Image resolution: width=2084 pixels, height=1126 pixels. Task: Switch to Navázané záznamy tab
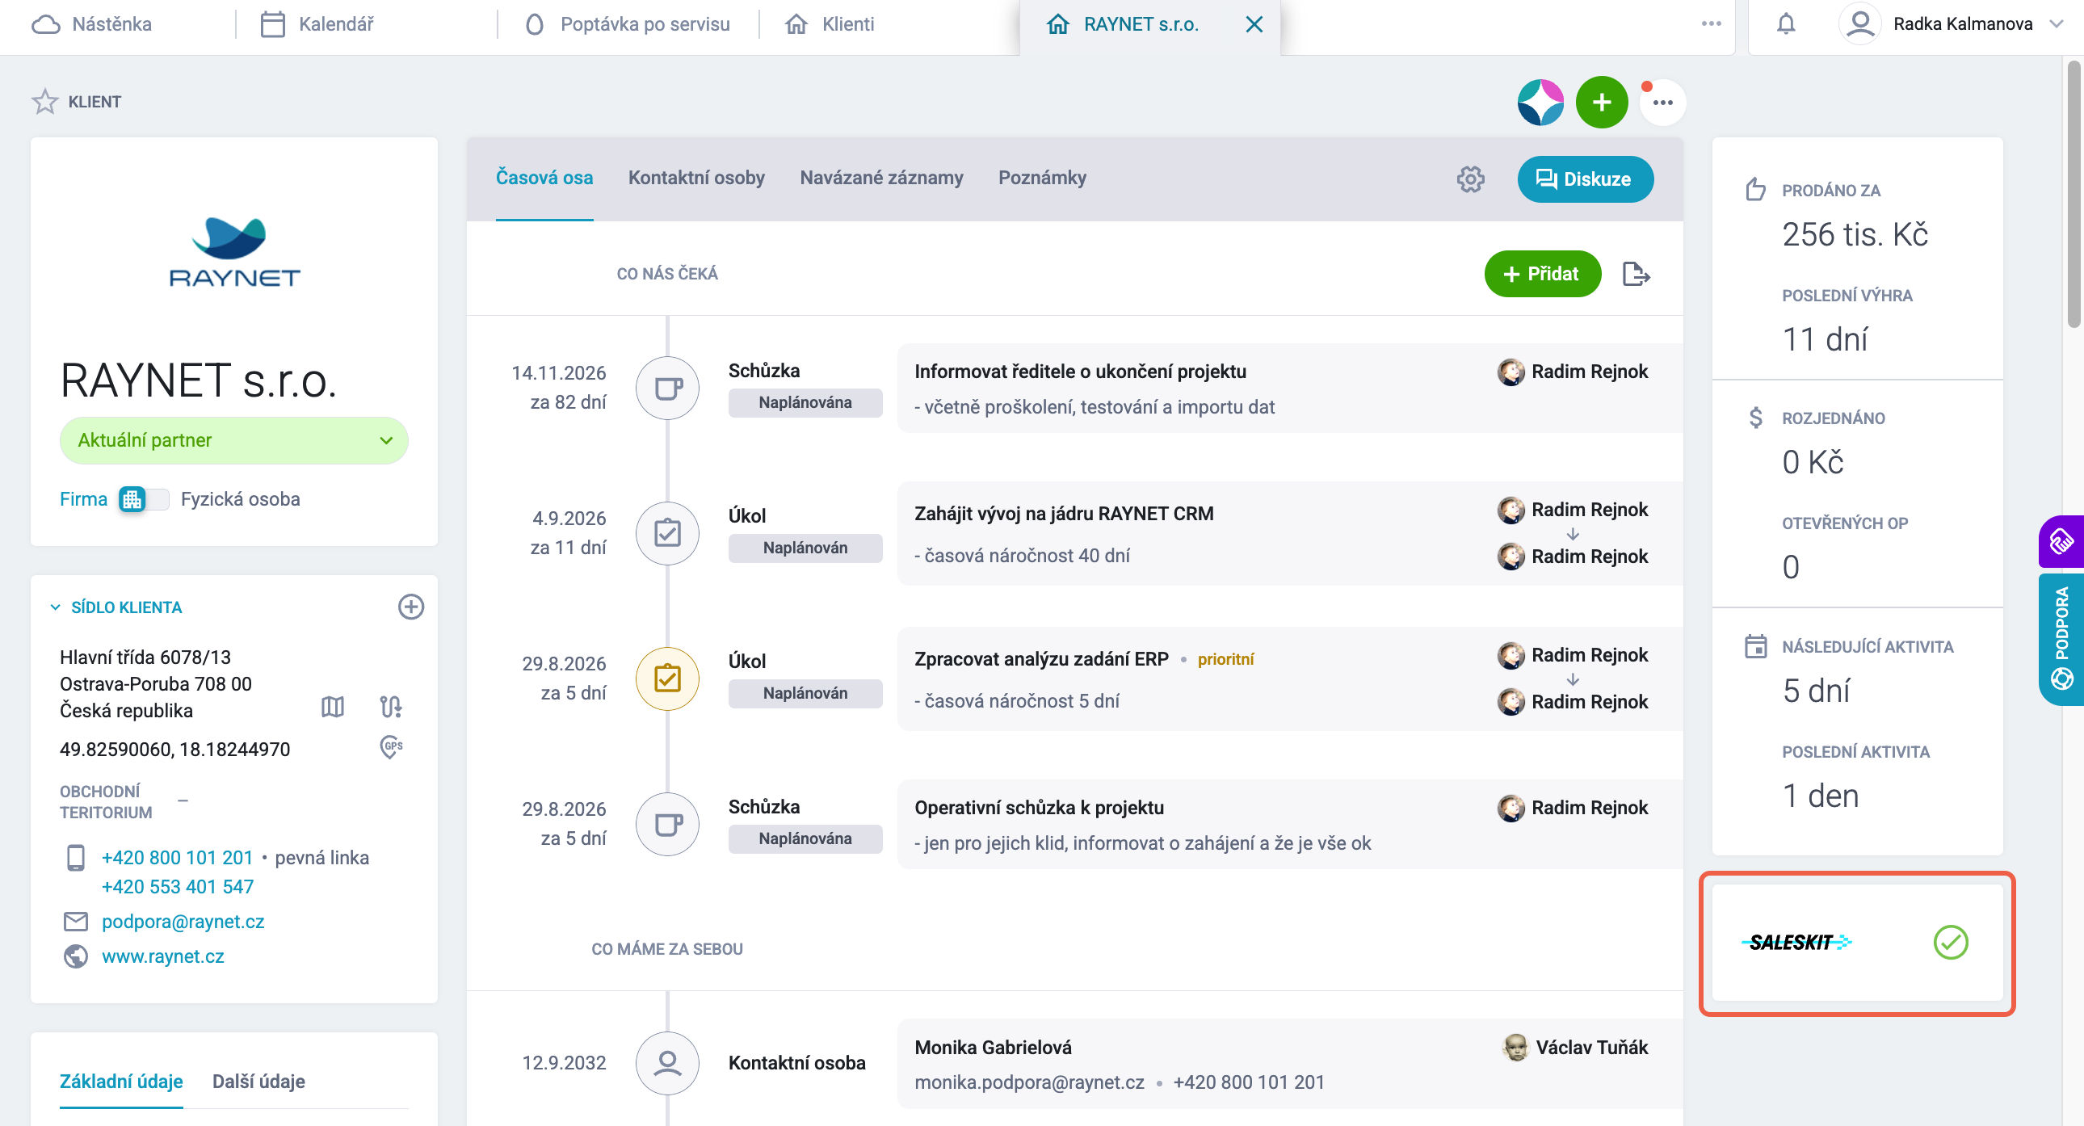click(881, 178)
